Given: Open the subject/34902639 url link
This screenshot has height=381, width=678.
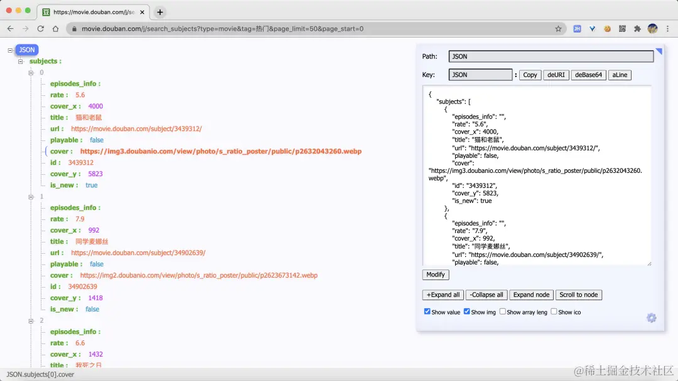Looking at the screenshot, I should pyautogui.click(x=138, y=253).
